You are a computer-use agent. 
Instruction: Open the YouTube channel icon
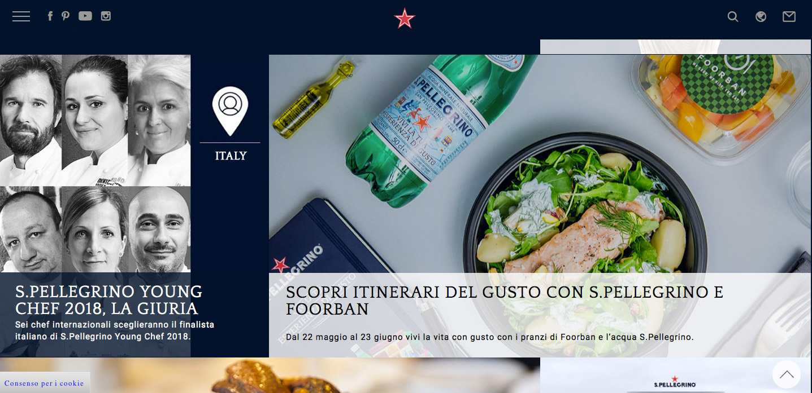click(x=85, y=16)
